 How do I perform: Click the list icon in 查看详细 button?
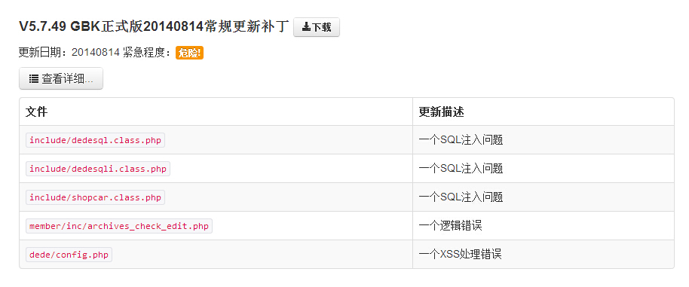33,79
